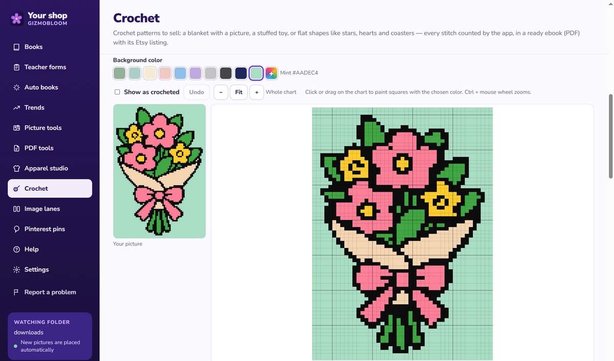Choose the pale teal background swatch
Screen dimensions: 614x361
[135, 73]
